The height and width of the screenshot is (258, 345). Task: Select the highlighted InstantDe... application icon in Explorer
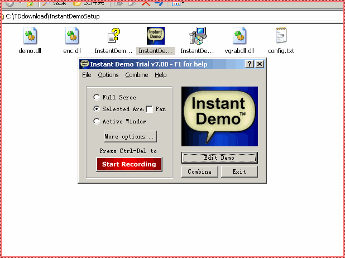pyautogui.click(x=156, y=36)
